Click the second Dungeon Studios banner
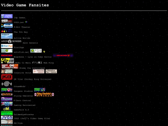The width and height of the screenshot is (168, 126). point(40,90)
